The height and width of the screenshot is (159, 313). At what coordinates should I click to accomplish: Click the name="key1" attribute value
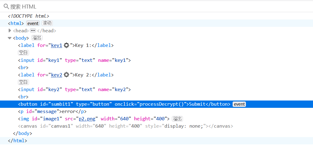(120, 60)
